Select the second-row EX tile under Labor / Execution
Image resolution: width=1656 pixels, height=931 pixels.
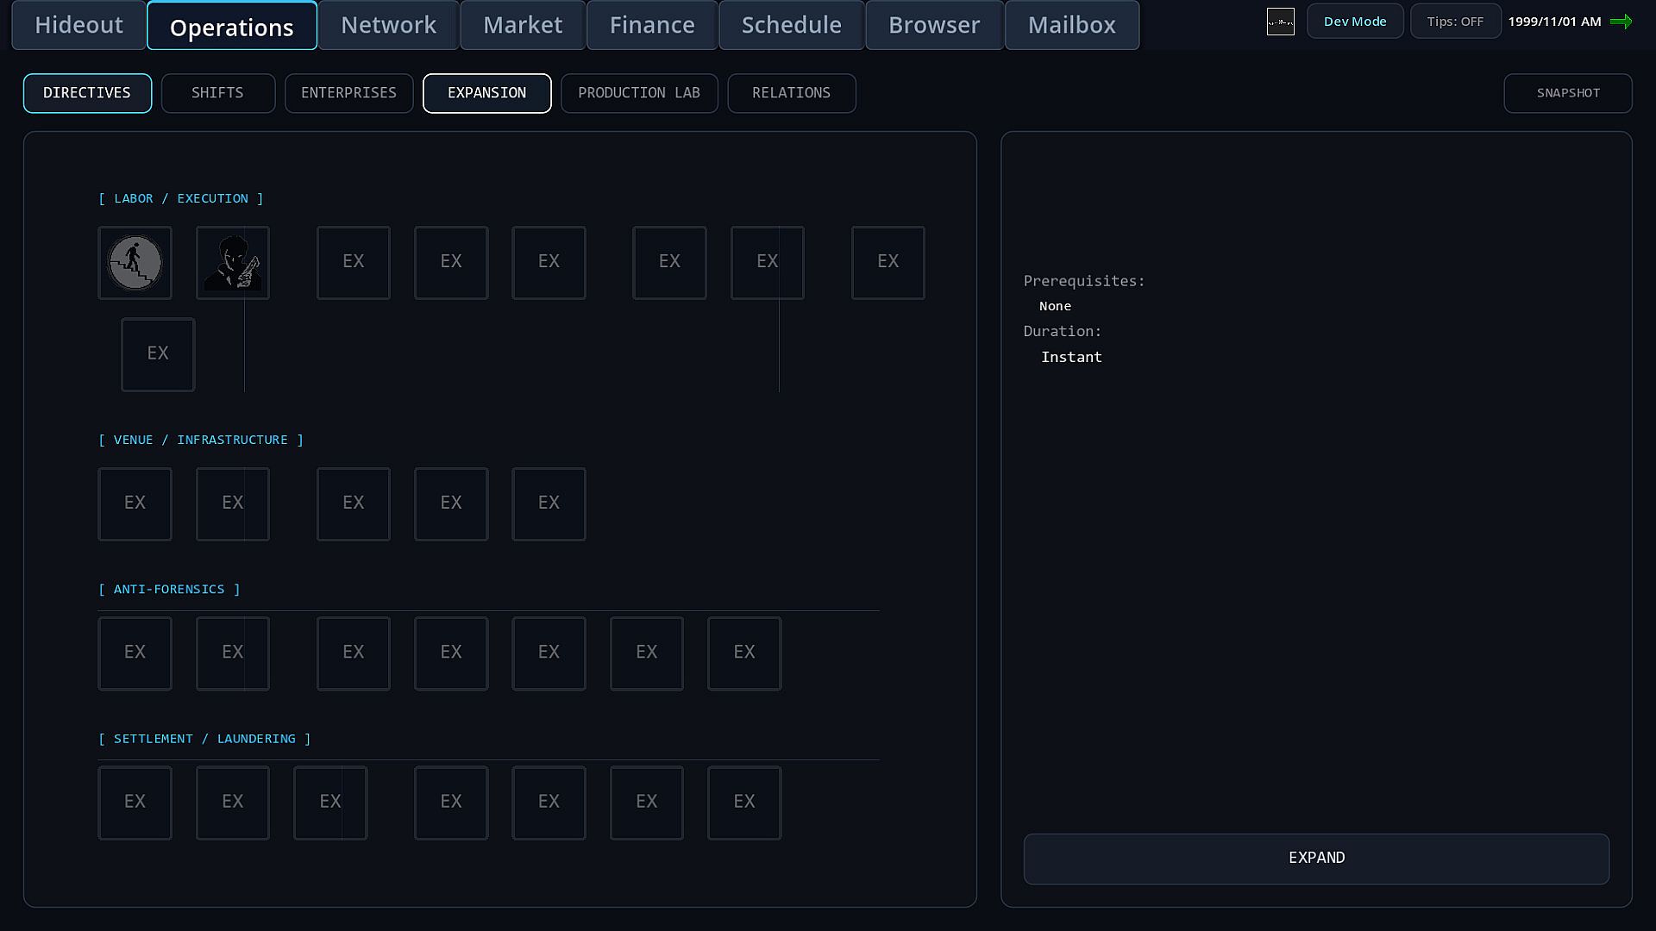pos(158,354)
